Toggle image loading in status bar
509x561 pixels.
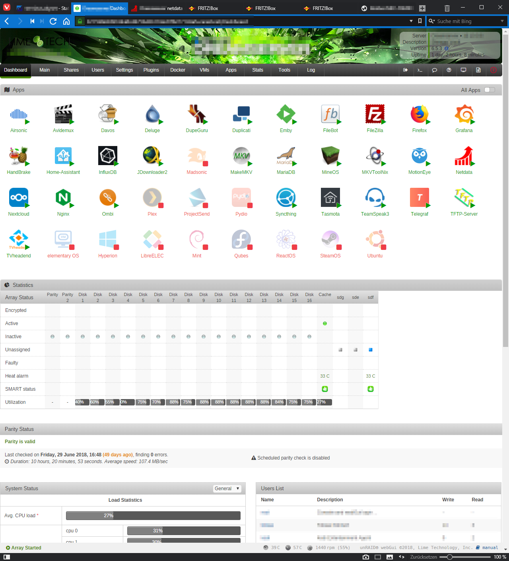[x=390, y=557]
